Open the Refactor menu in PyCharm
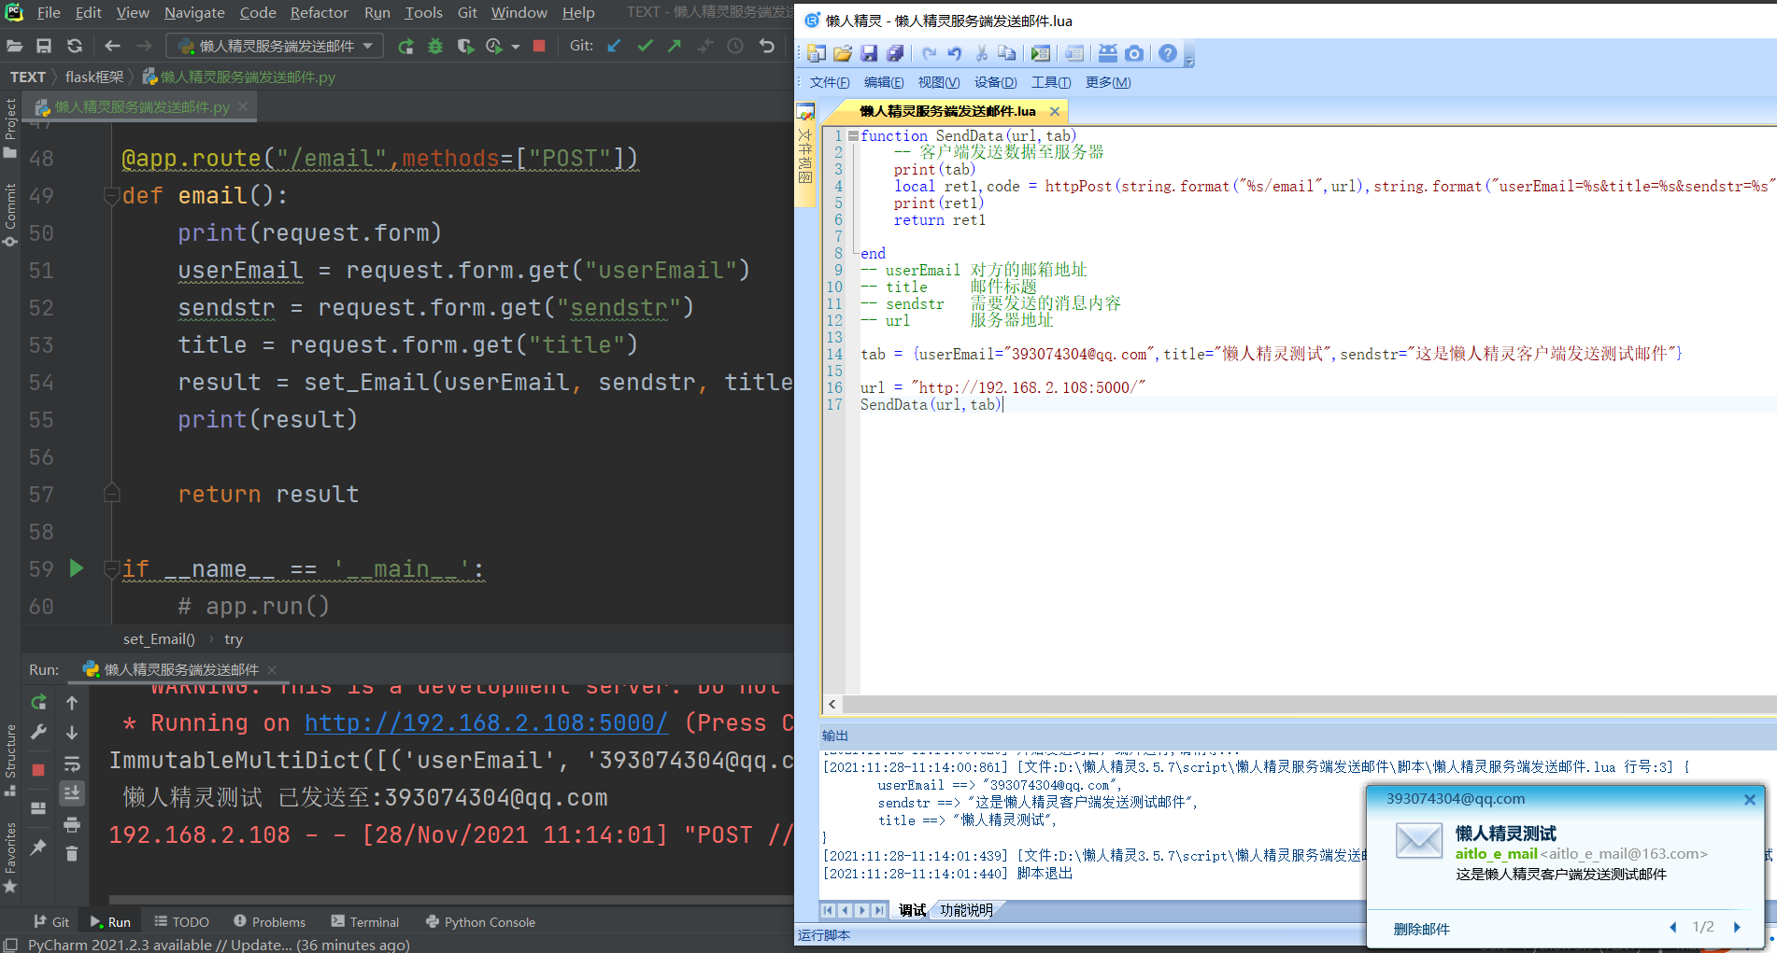1777x953 pixels. (x=319, y=12)
